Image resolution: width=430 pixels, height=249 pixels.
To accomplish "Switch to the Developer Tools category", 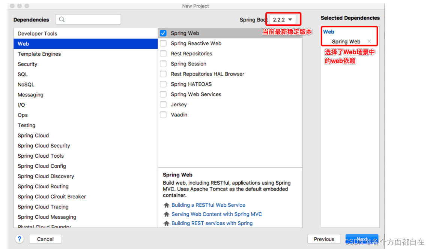I will click(38, 33).
